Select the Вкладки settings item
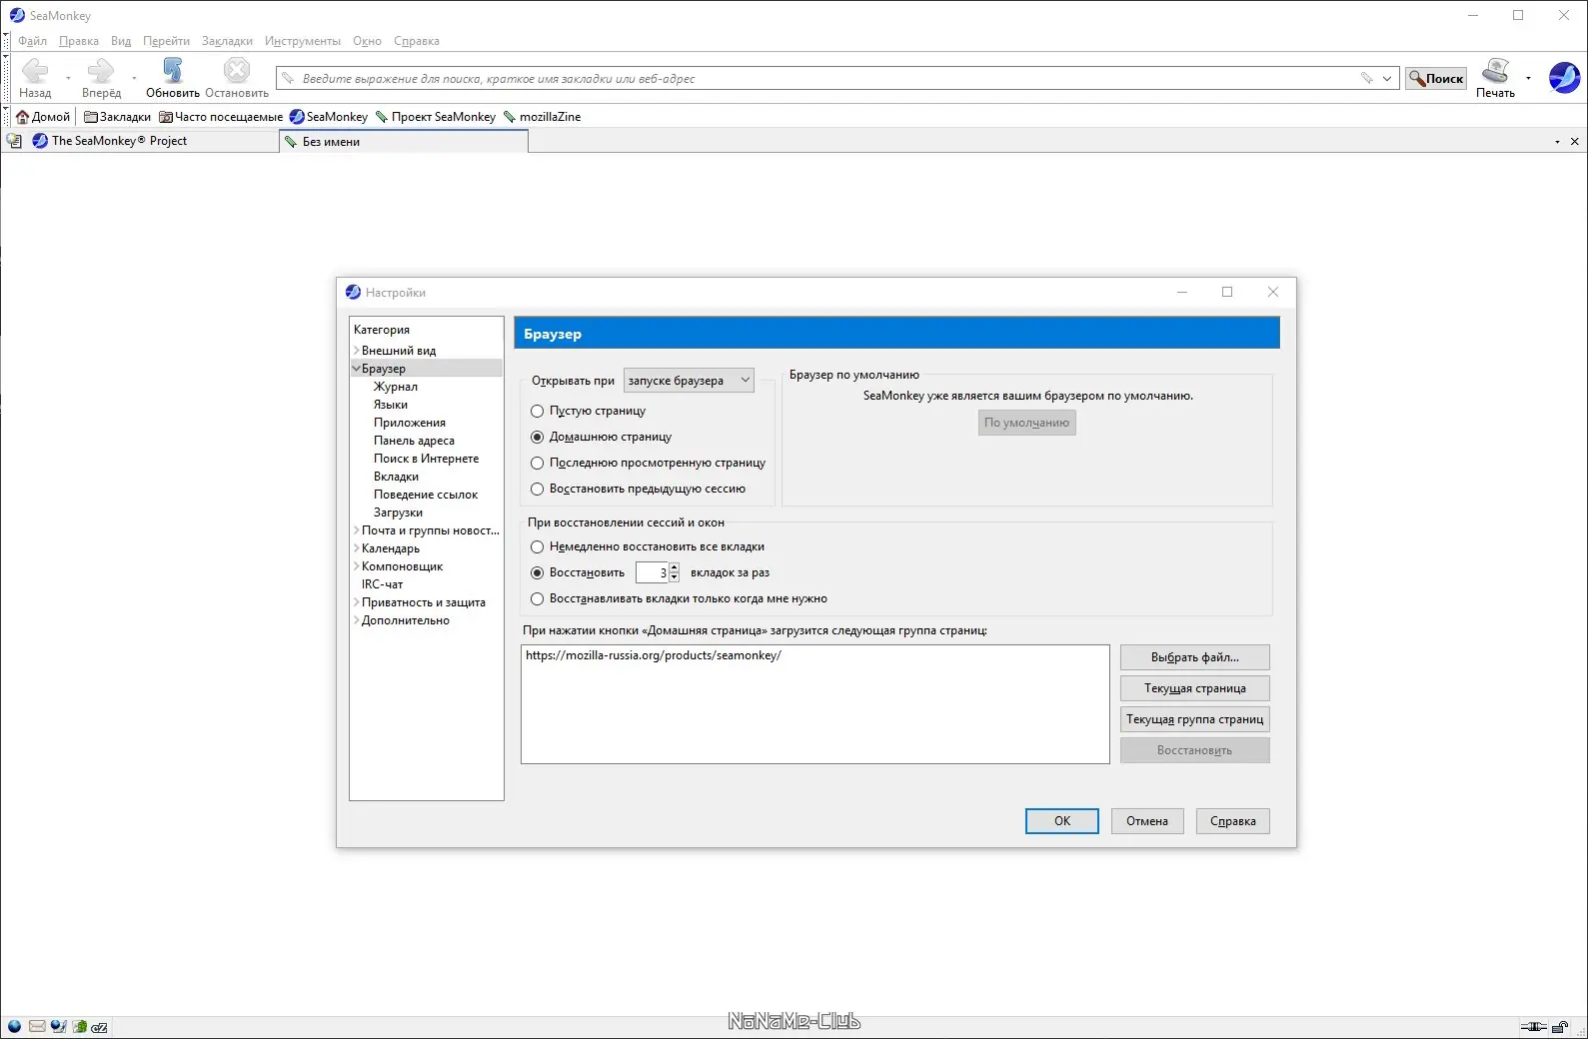 (397, 477)
